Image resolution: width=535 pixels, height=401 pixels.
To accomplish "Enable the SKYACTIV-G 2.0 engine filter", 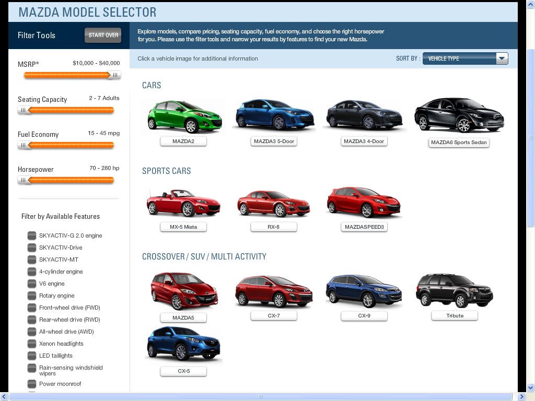I will [32, 235].
